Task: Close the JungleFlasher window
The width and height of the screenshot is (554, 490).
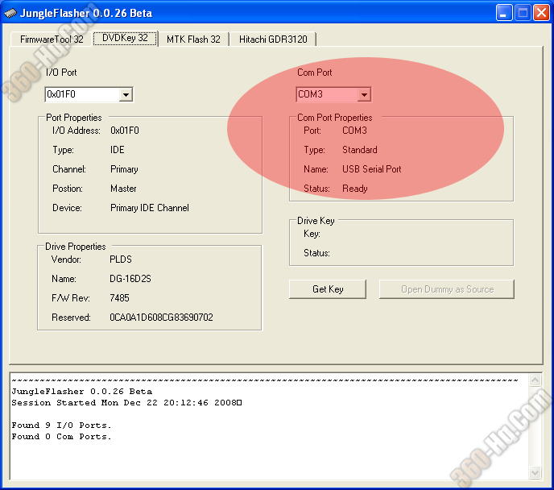Action: [542, 13]
